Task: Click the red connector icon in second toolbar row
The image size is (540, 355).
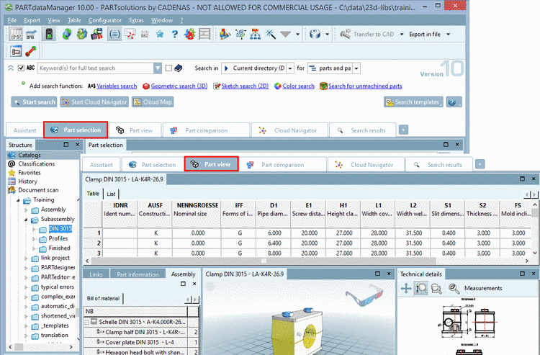Action: pos(31,51)
